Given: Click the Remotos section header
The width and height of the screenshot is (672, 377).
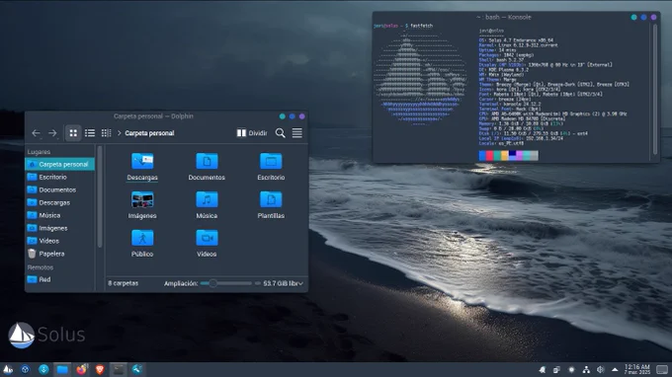Looking at the screenshot, I should click(41, 267).
